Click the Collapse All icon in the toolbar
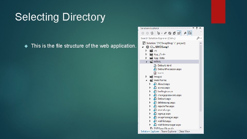 click(x=174, y=33)
